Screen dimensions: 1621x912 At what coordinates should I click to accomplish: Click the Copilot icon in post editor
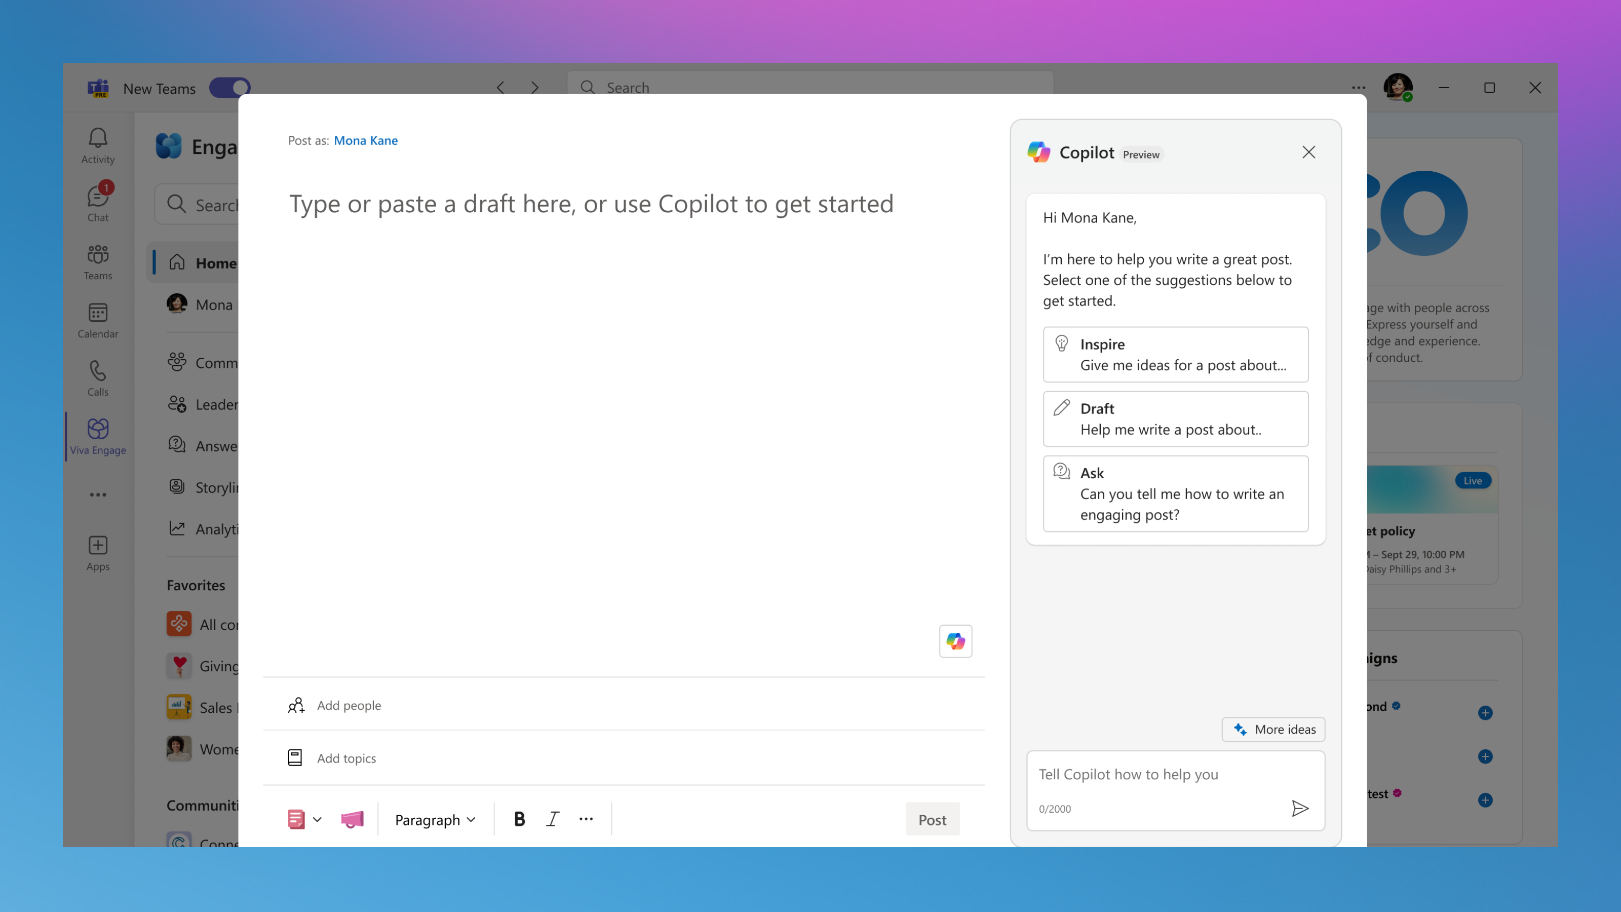pos(954,641)
